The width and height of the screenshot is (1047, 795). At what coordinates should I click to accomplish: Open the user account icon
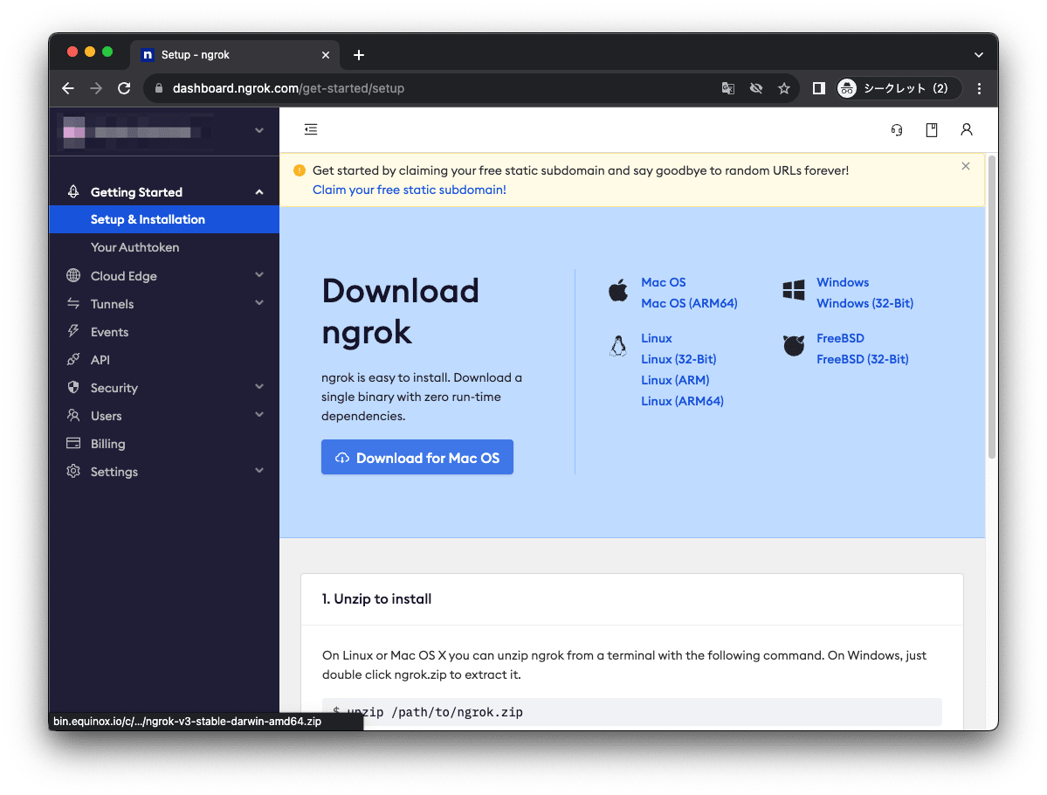966,129
